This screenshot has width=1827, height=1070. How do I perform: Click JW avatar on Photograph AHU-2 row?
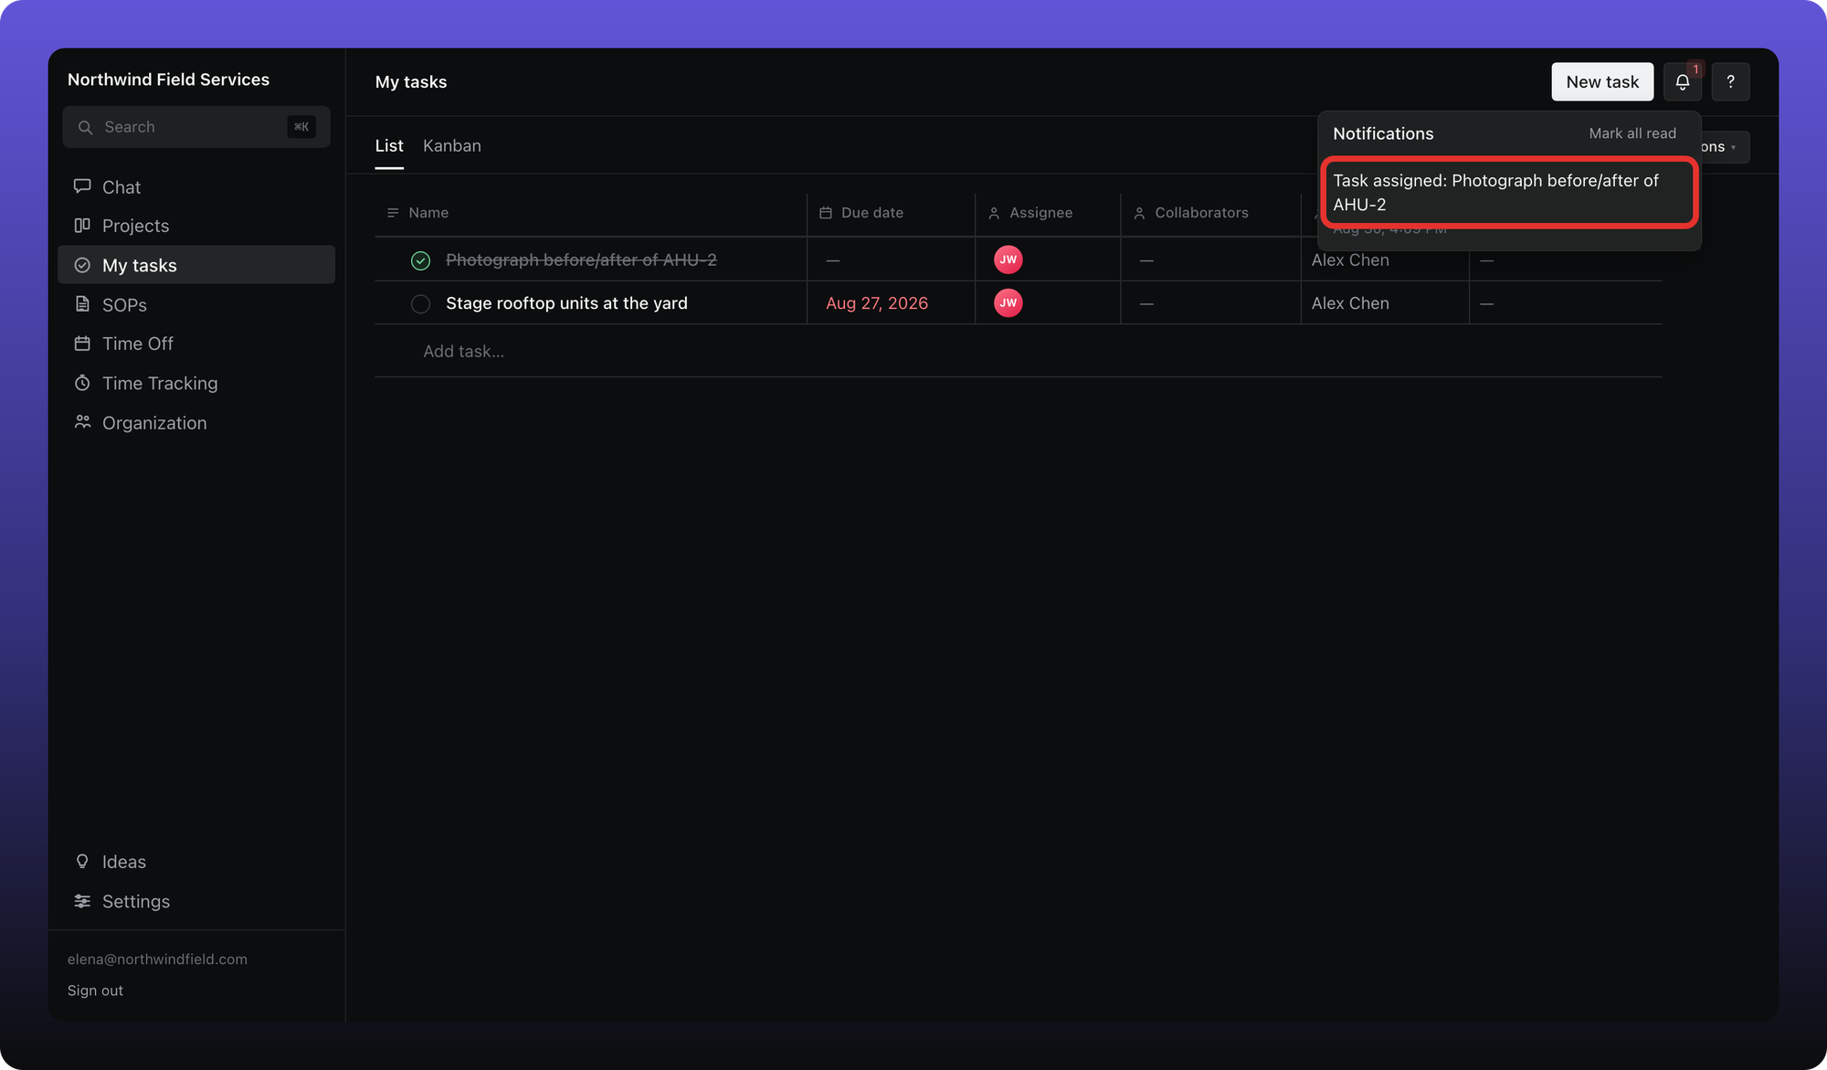click(1008, 260)
